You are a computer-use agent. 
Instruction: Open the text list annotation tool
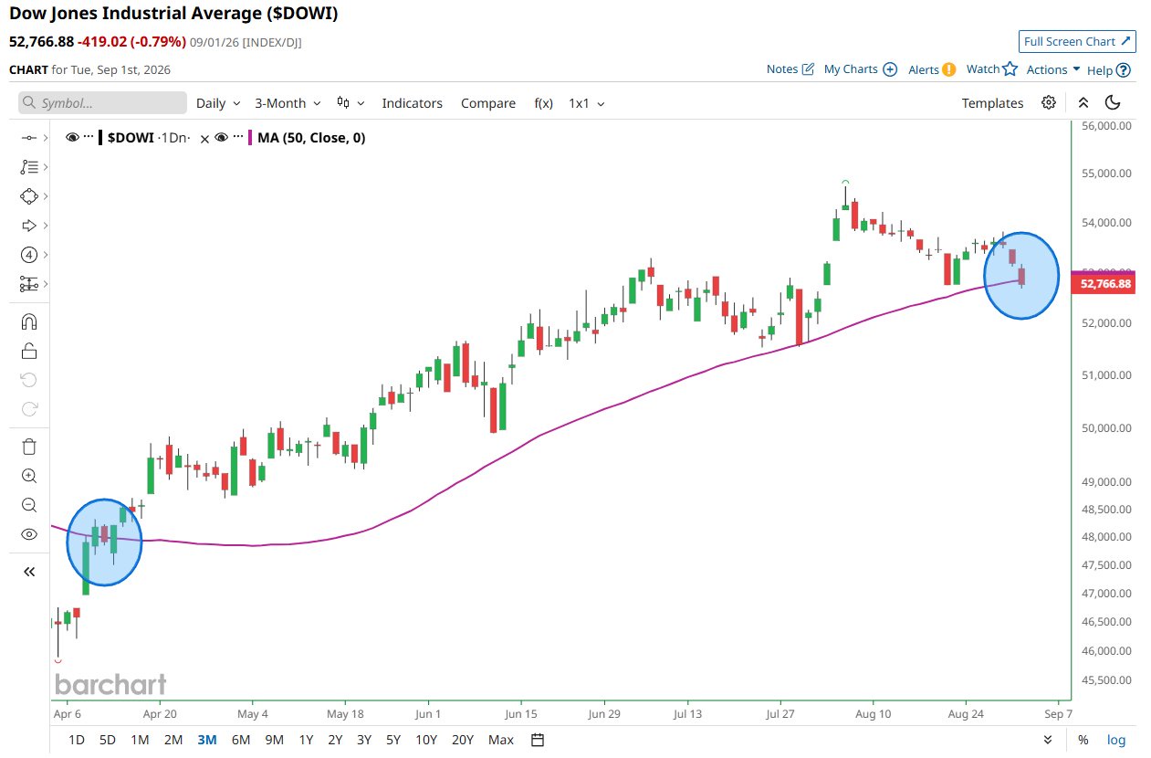pyautogui.click(x=28, y=167)
